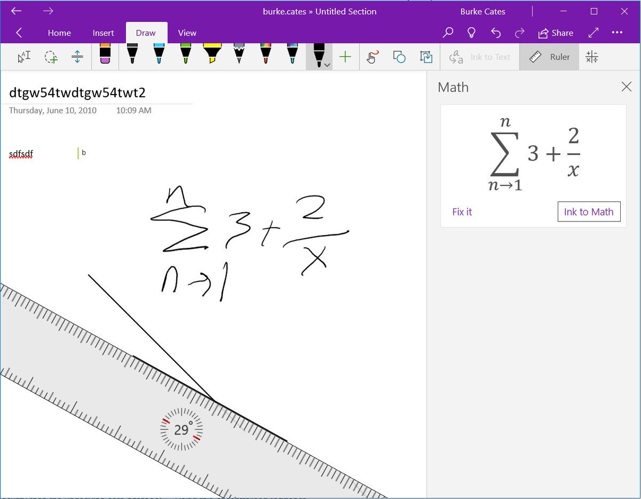
Task: Click the recognized equation preview
Action: click(x=534, y=154)
